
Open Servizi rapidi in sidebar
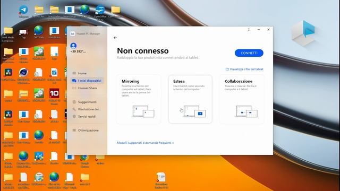pyautogui.click(x=87, y=116)
